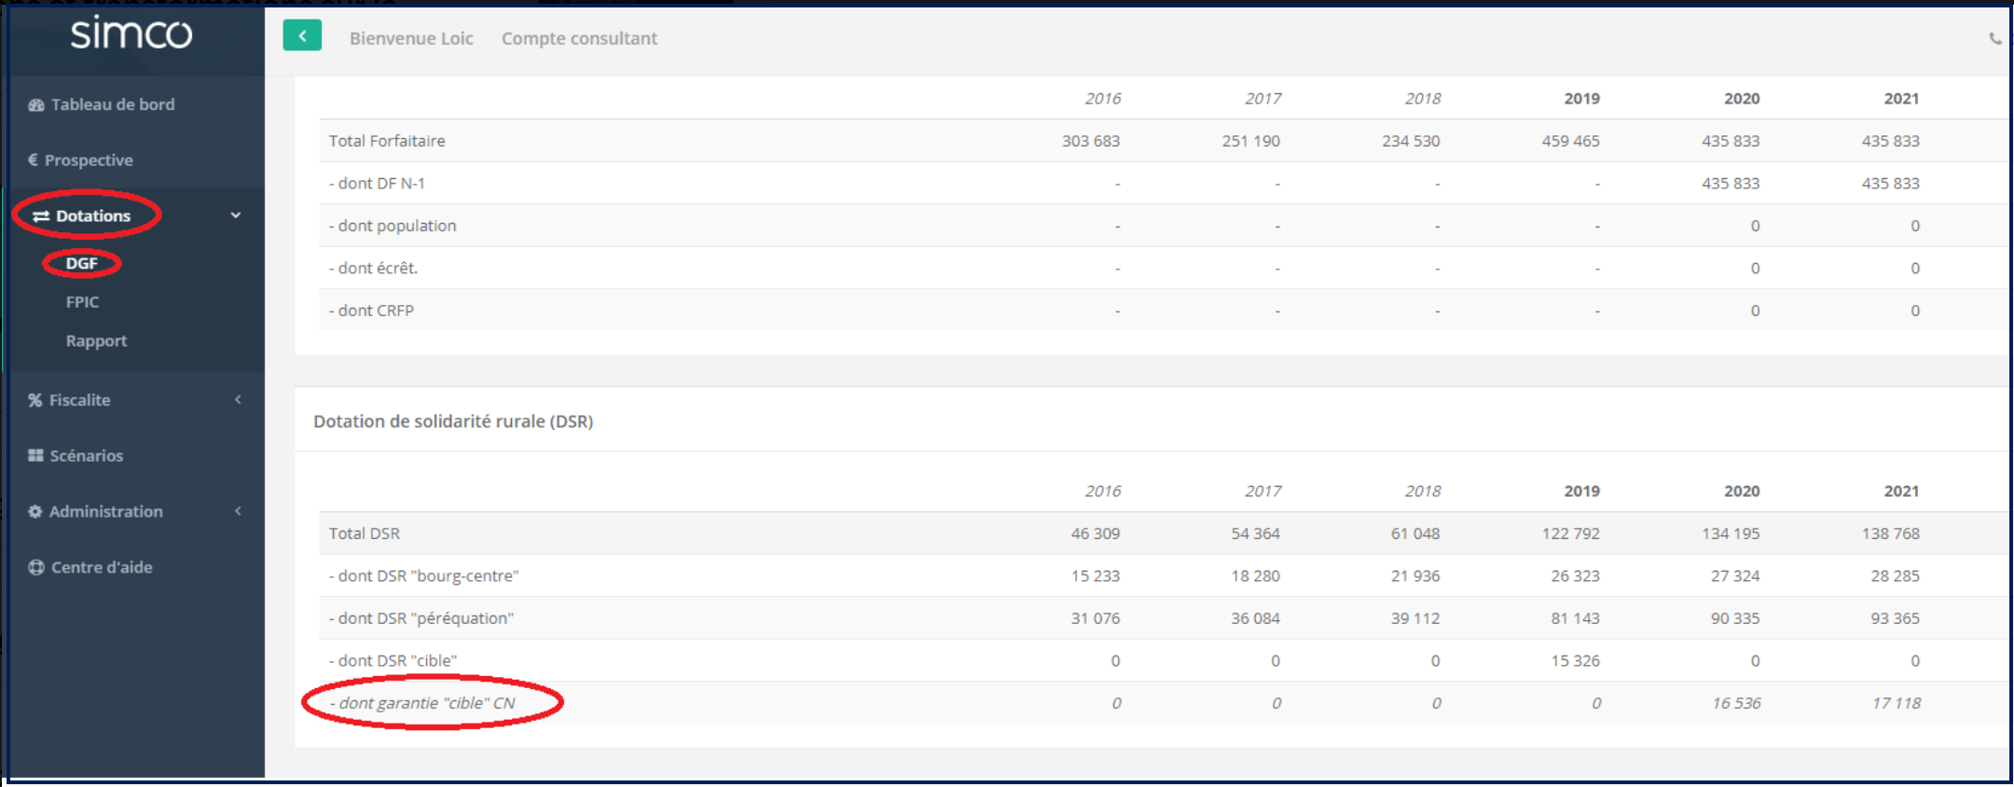Expand the Fiscalite submenu arrow

[x=238, y=399]
